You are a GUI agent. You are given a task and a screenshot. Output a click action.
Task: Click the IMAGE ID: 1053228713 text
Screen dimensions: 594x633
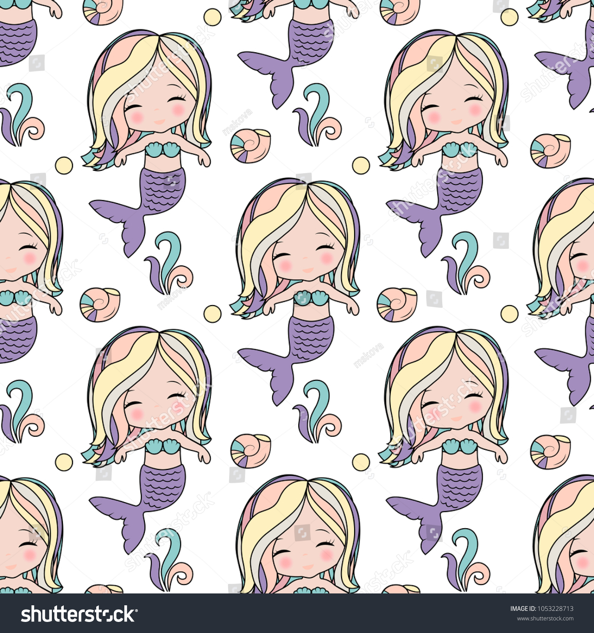pos(542,609)
